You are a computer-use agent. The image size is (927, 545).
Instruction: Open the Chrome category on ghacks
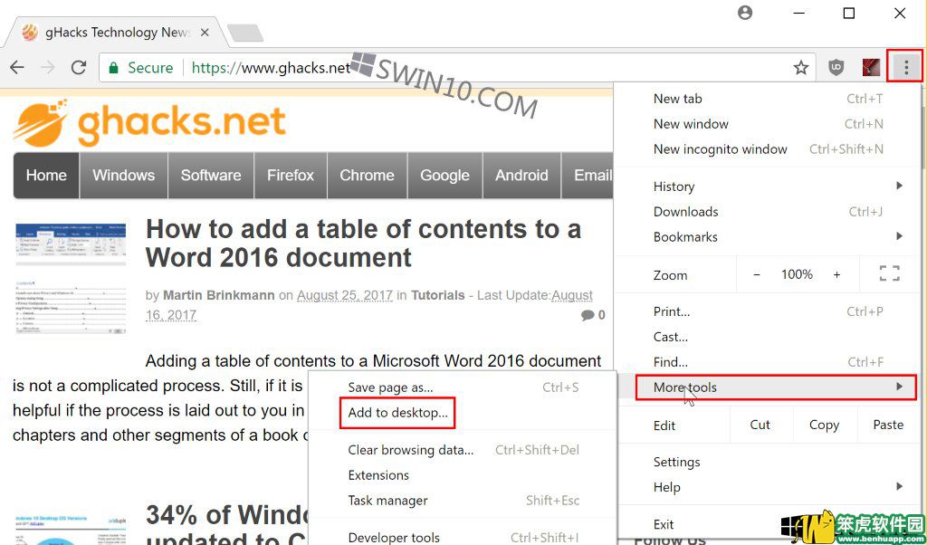tap(367, 176)
